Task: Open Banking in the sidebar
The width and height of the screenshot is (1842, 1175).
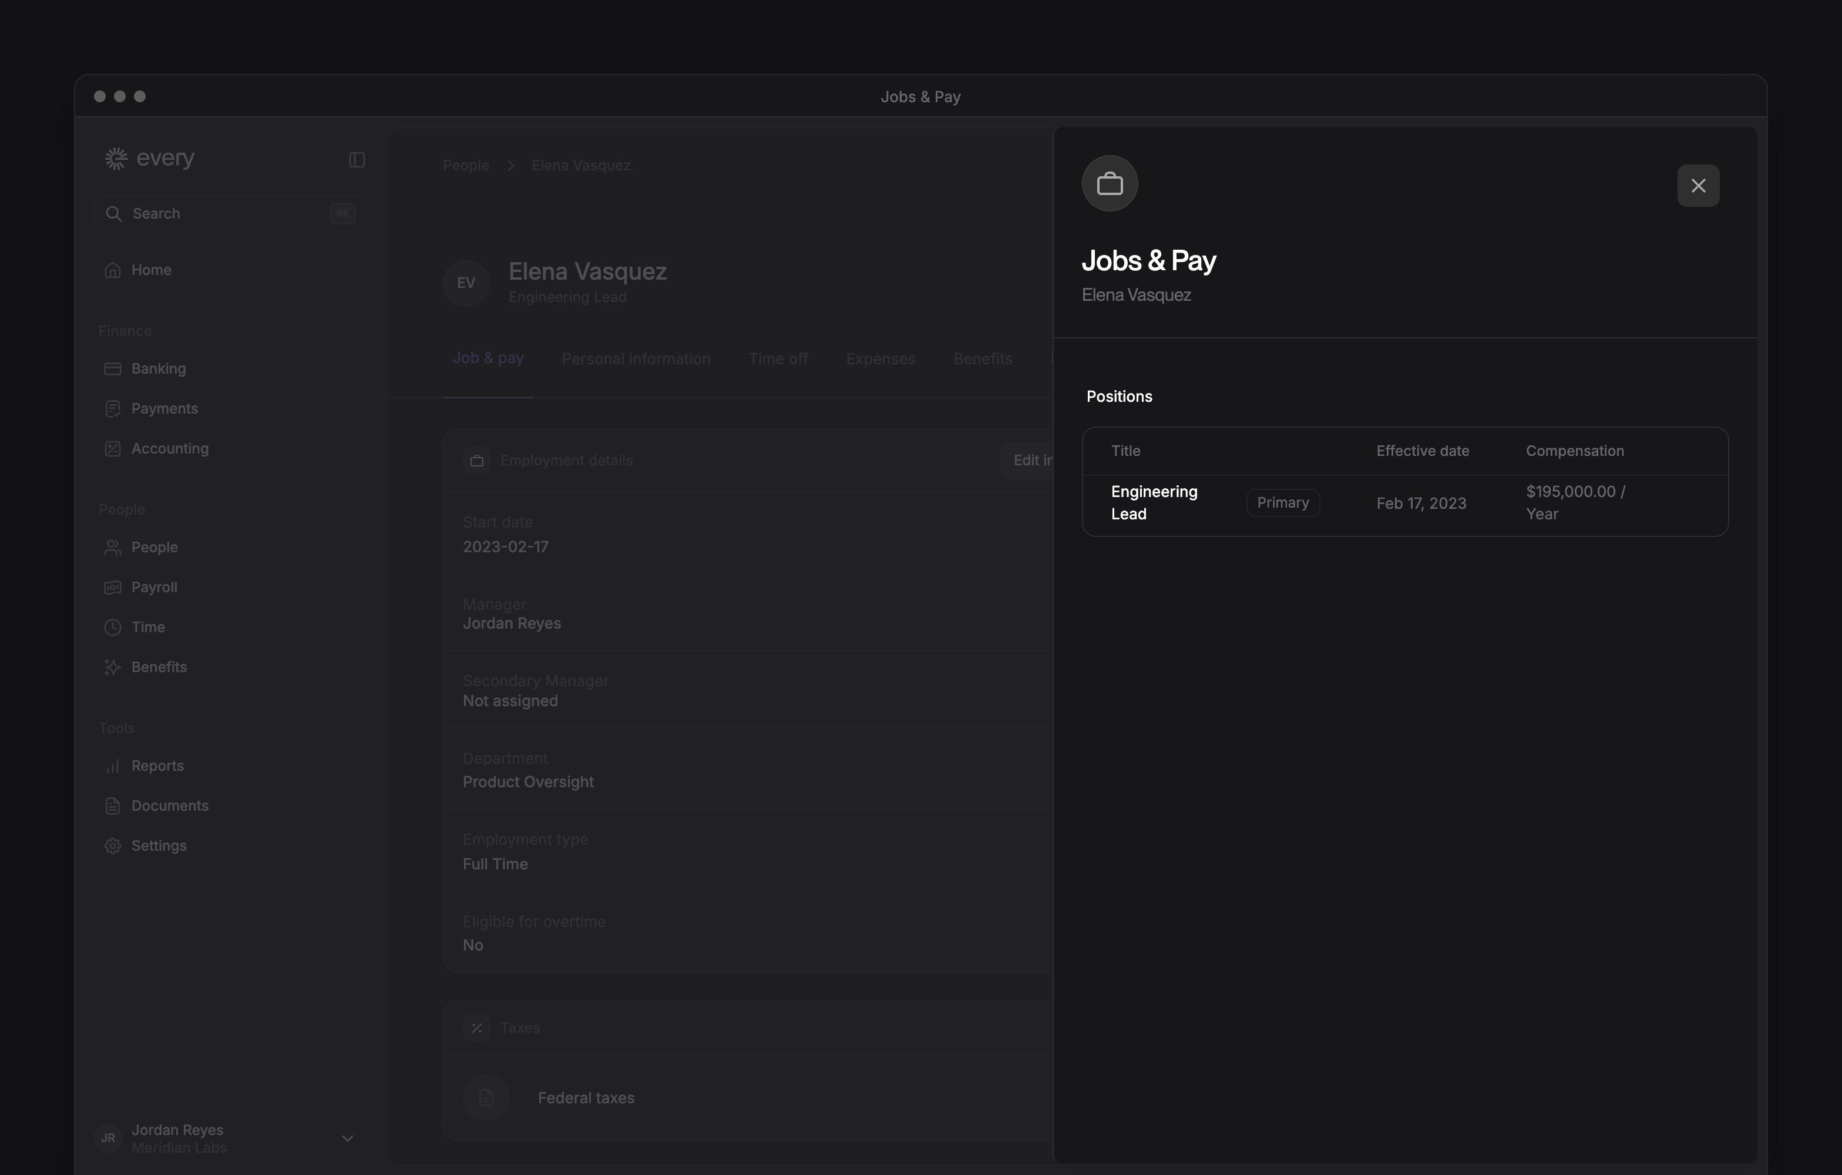Action: tap(230, 369)
